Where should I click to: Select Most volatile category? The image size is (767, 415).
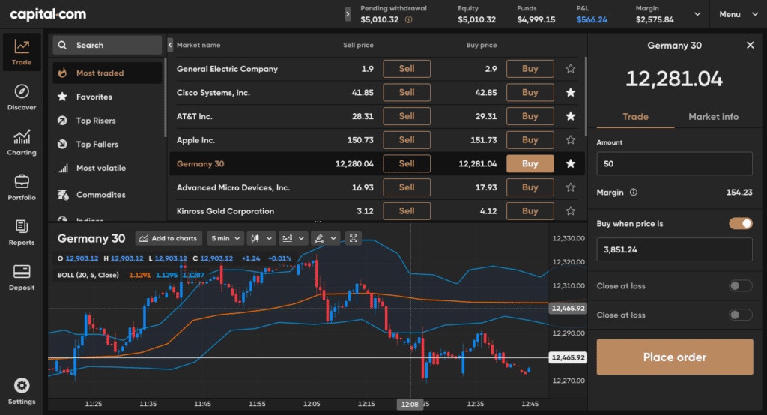107,168
